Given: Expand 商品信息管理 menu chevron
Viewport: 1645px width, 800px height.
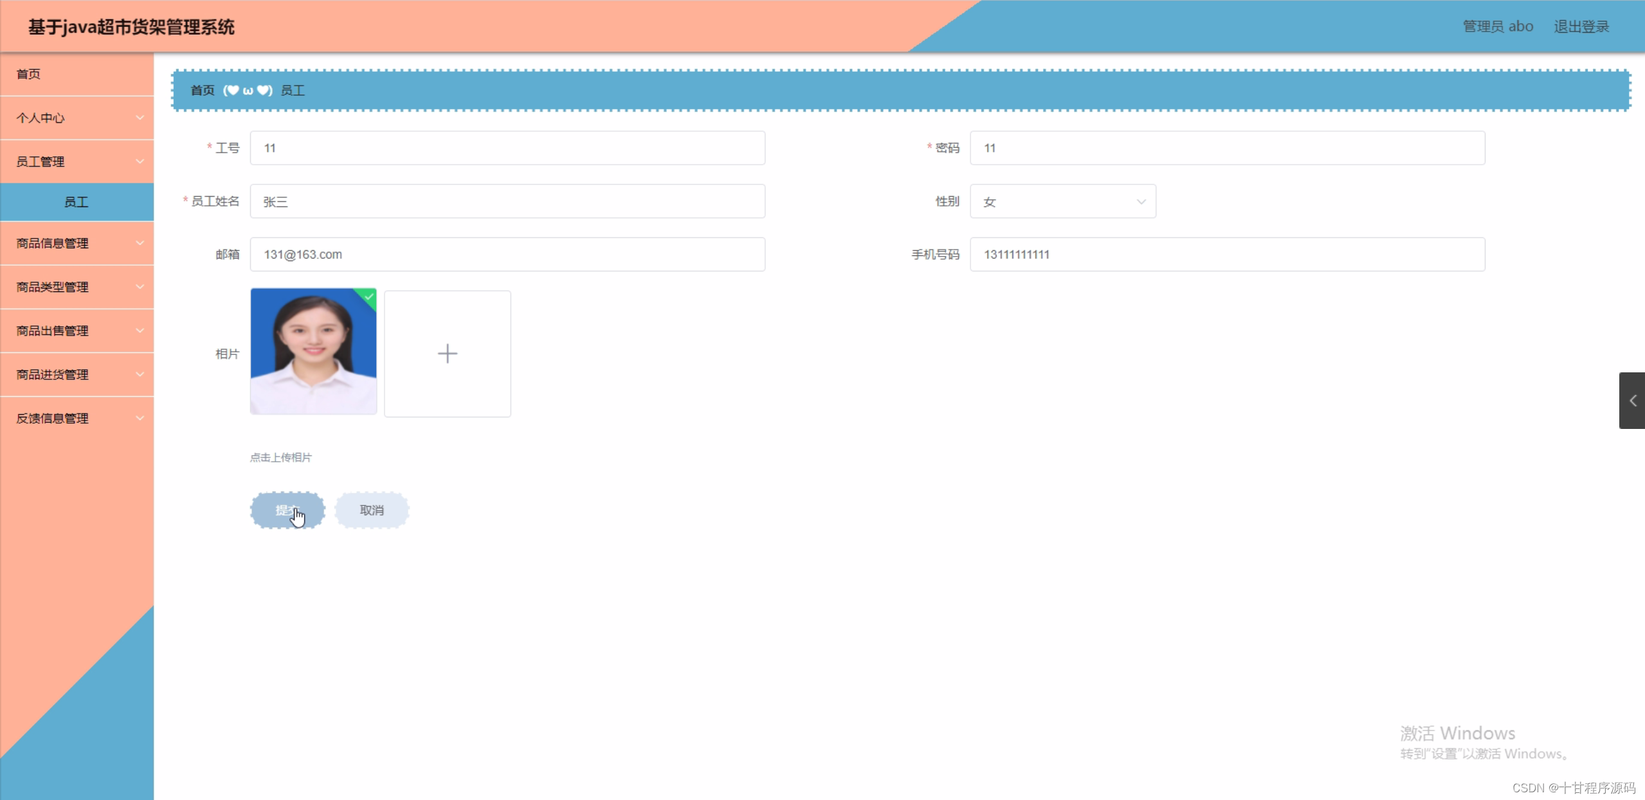Looking at the screenshot, I should (x=140, y=243).
